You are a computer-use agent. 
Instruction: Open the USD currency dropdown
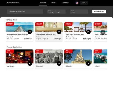click(84, 3)
